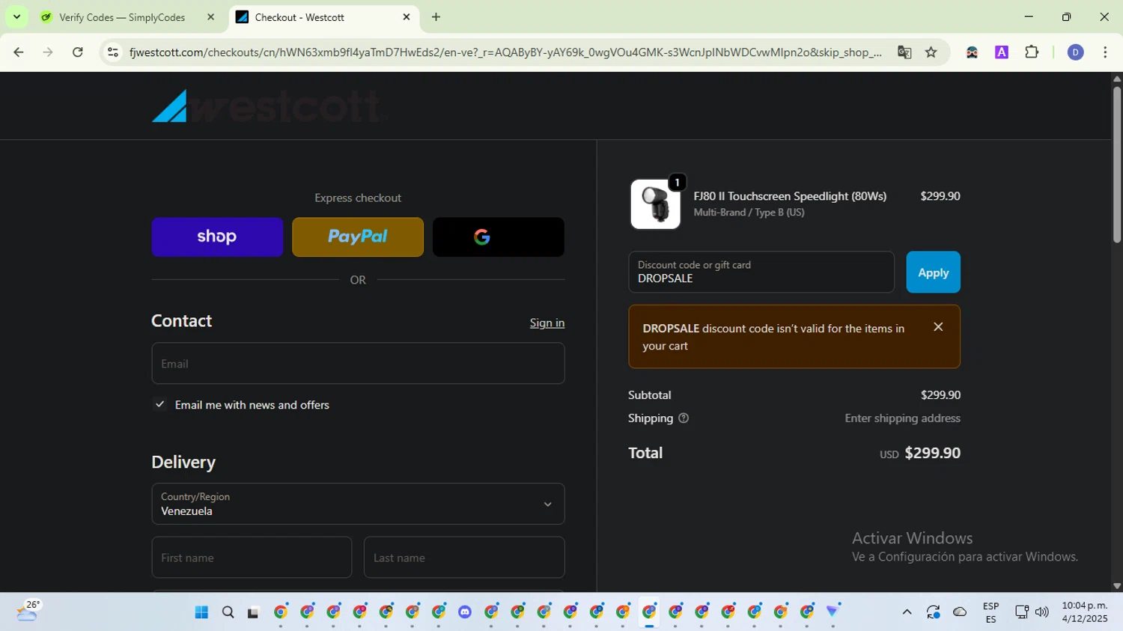The height and width of the screenshot is (631, 1123).
Task: Open Windows taskbar Search
Action: 228,612
